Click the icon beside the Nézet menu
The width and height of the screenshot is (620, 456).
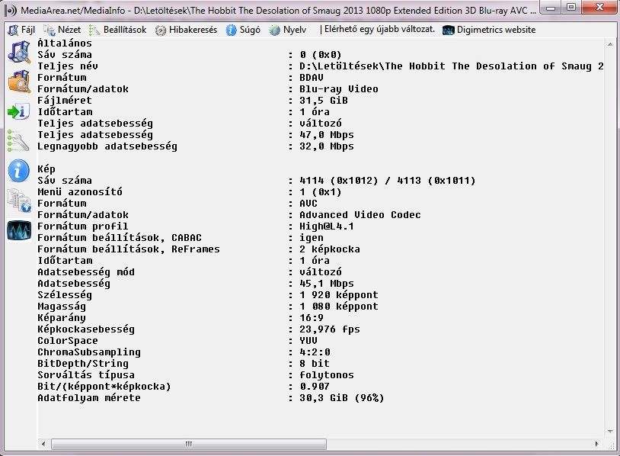50,30
